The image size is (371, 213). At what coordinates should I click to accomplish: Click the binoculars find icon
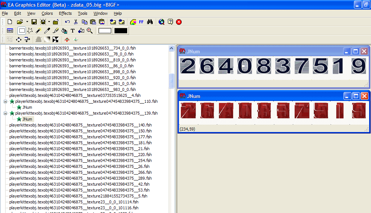[150, 22]
